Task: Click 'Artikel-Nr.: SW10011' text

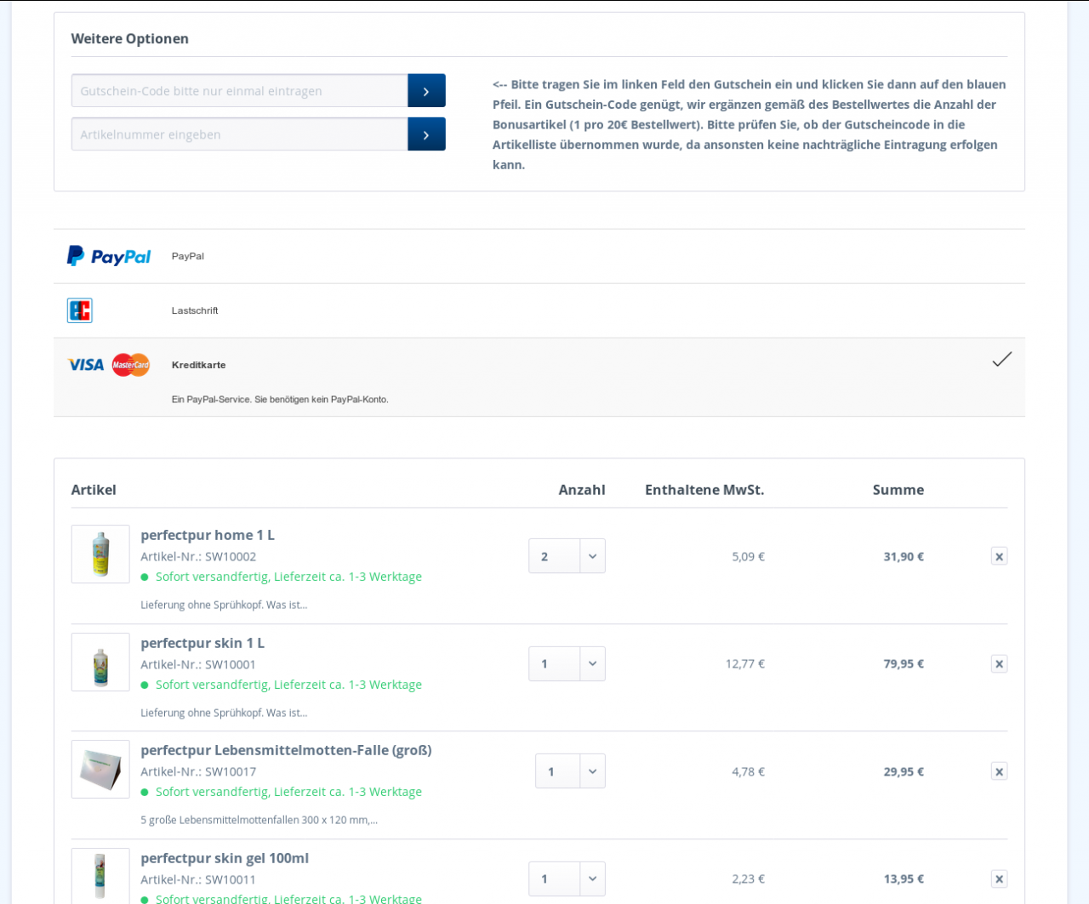Action: [x=198, y=879]
